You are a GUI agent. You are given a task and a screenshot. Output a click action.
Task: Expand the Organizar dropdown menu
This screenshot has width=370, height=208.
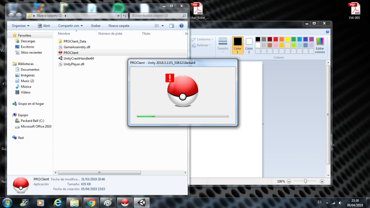point(21,26)
